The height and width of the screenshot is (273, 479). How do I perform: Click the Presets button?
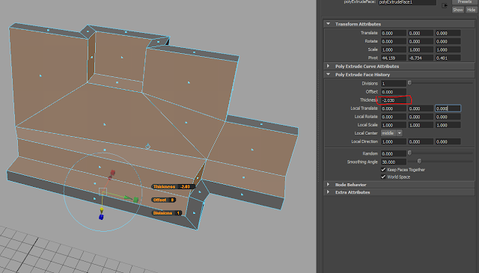pos(464,1)
